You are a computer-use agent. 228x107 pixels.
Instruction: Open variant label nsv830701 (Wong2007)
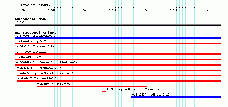click(x=31, y=41)
